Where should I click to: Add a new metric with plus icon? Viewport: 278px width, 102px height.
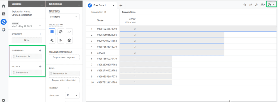[x=40, y=67]
